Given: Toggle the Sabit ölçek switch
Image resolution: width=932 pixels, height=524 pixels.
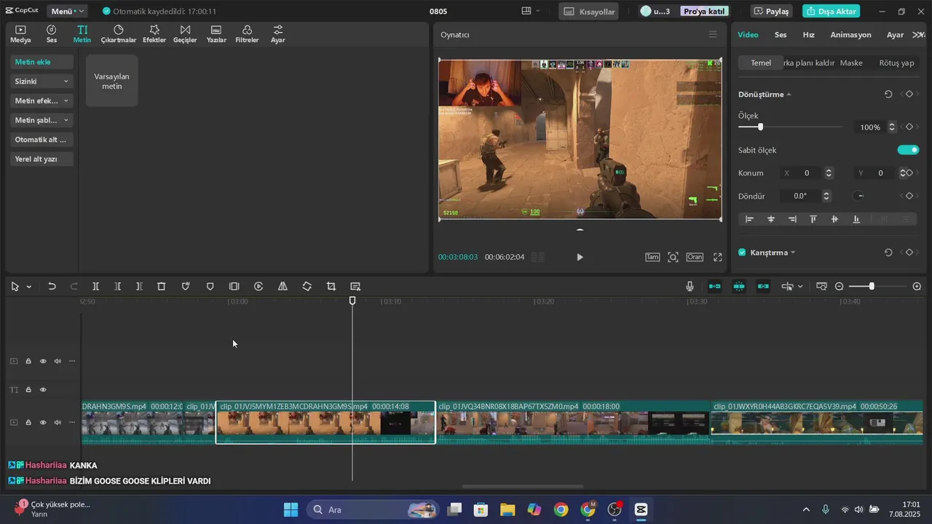Looking at the screenshot, I should point(908,150).
